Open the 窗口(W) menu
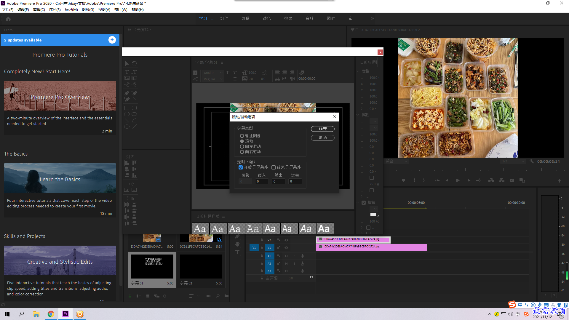 coord(121,9)
